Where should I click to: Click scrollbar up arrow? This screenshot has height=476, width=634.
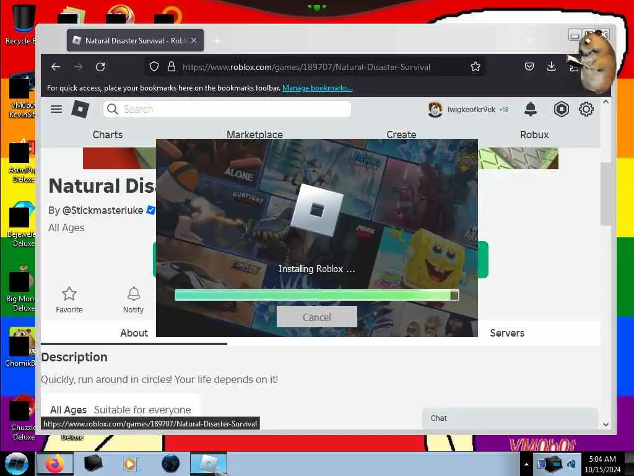(x=606, y=102)
